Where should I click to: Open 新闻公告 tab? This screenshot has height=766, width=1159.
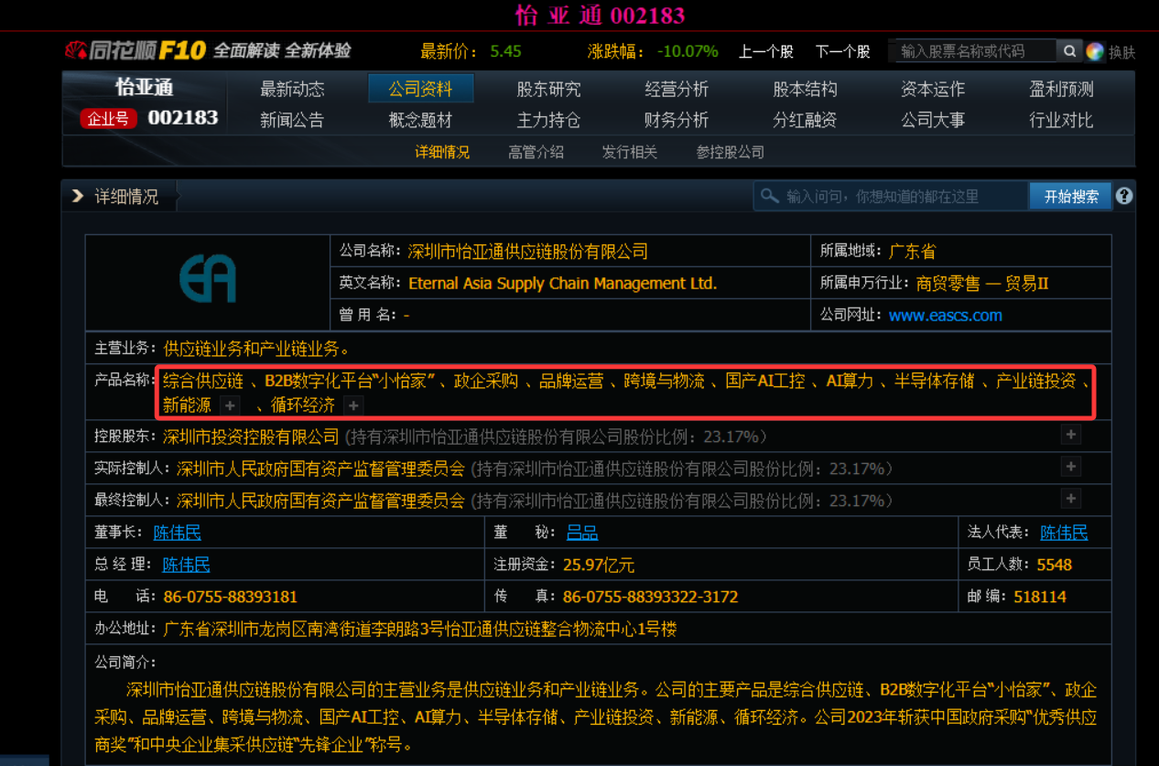292,120
